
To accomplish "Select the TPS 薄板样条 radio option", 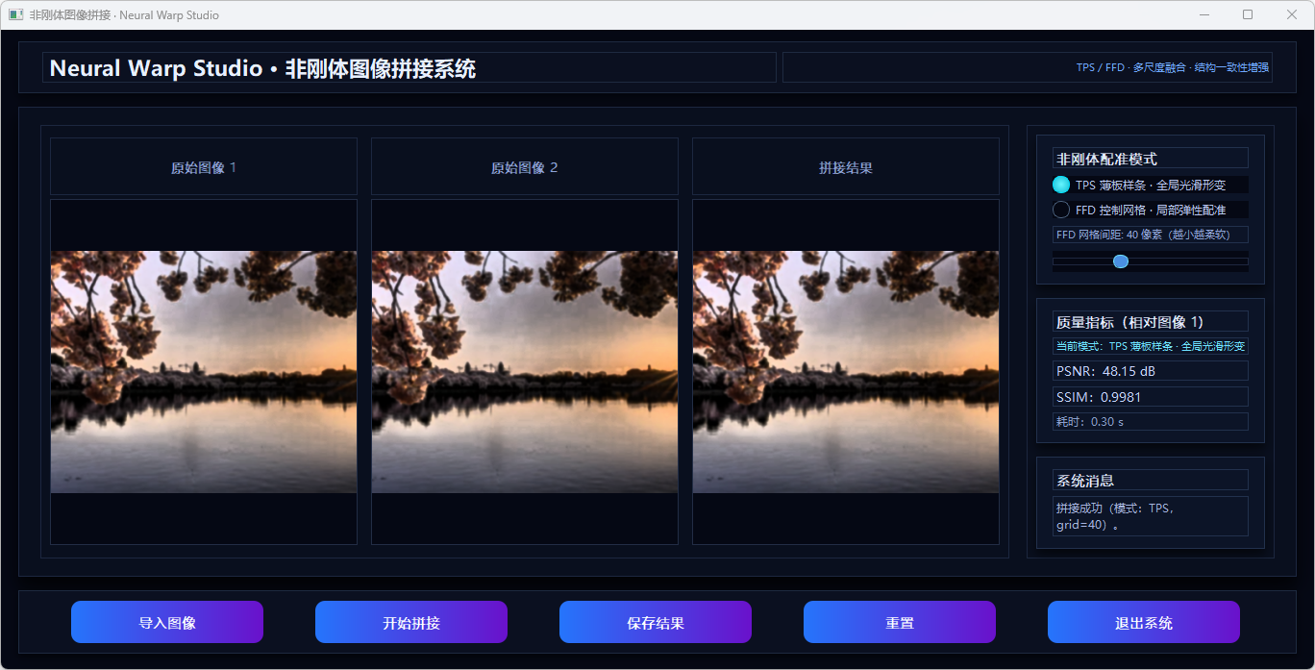I will [1061, 185].
